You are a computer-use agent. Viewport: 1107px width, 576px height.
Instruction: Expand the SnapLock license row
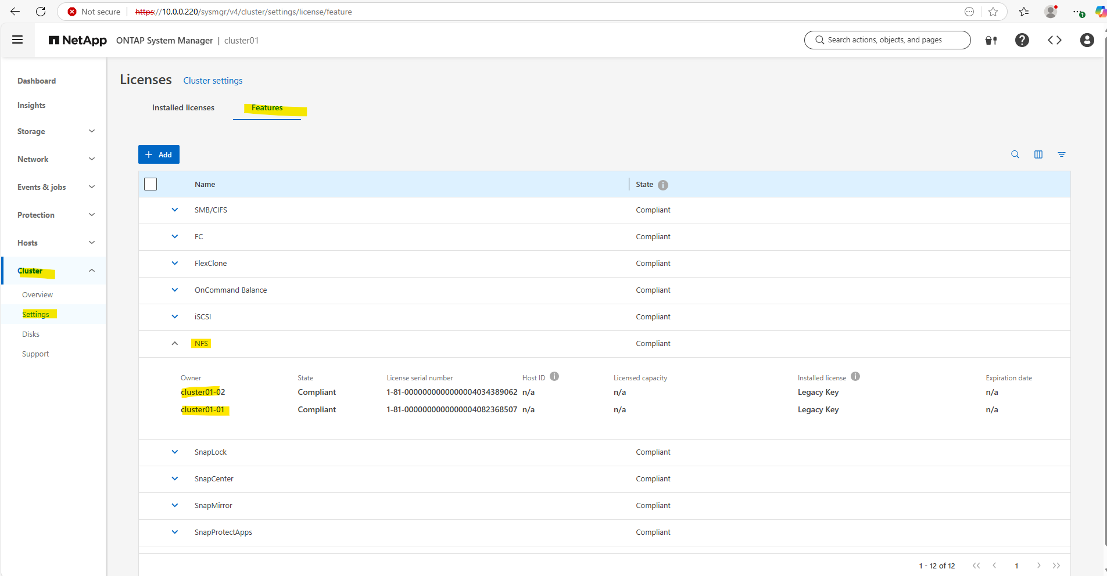click(x=175, y=452)
